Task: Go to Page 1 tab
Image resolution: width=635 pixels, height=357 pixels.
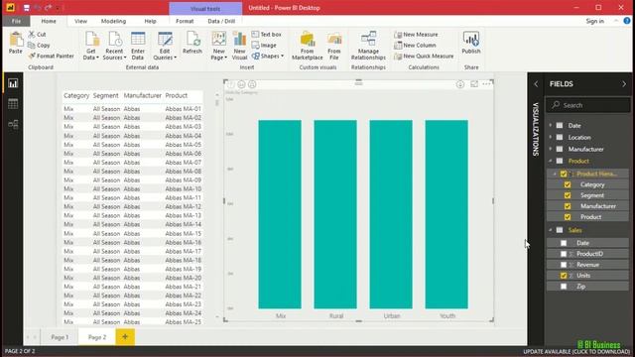Action: click(60, 337)
